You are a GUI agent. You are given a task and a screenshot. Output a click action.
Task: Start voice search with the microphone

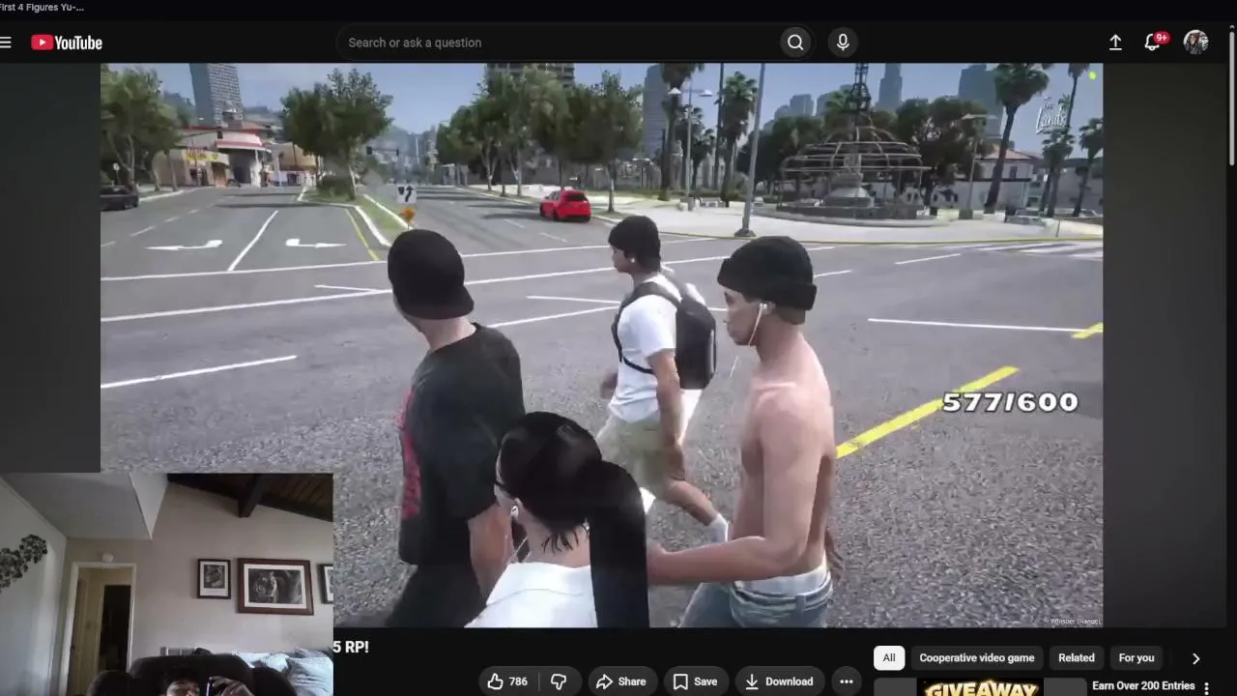(x=843, y=43)
